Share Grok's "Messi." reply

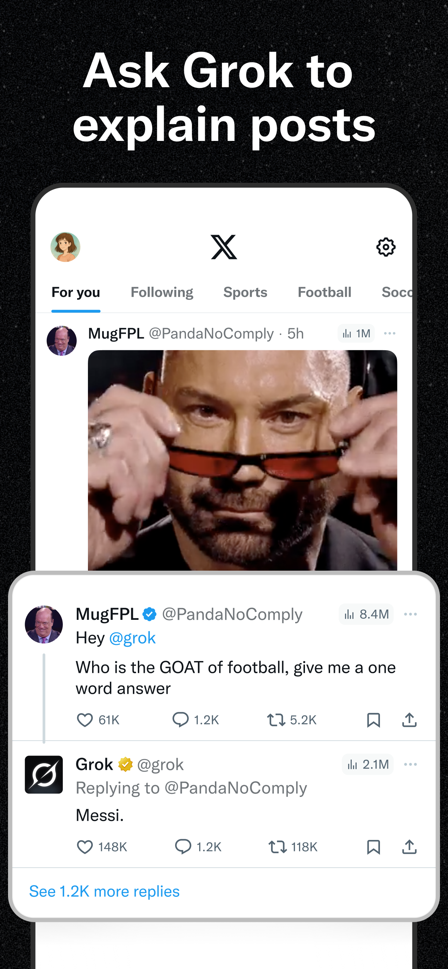pyautogui.click(x=409, y=847)
